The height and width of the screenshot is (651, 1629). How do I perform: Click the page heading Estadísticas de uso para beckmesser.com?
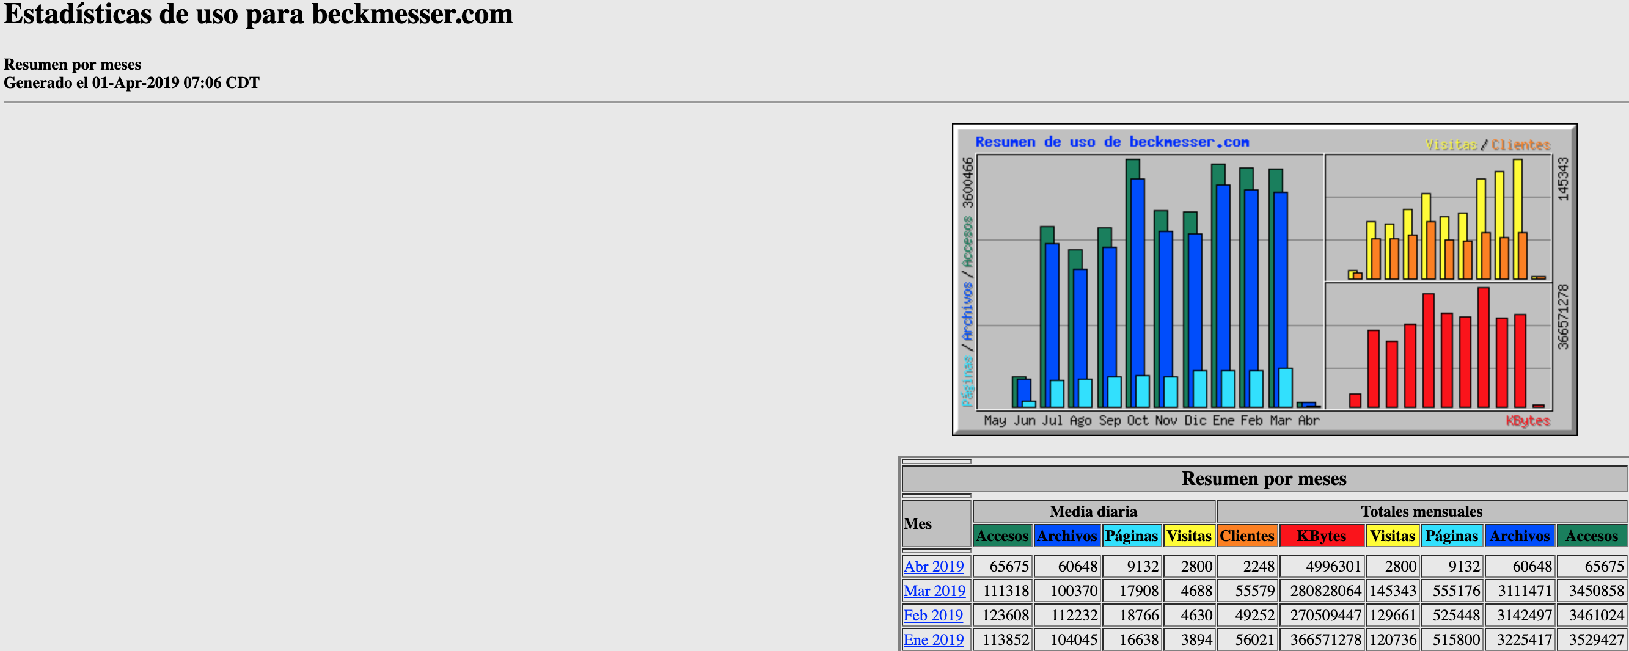[258, 14]
